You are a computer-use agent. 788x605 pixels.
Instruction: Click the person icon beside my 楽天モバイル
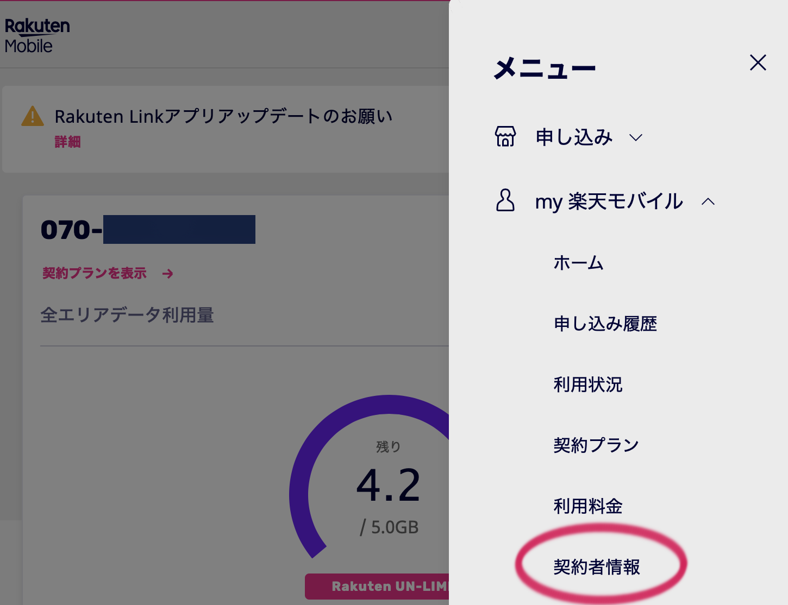tap(505, 200)
